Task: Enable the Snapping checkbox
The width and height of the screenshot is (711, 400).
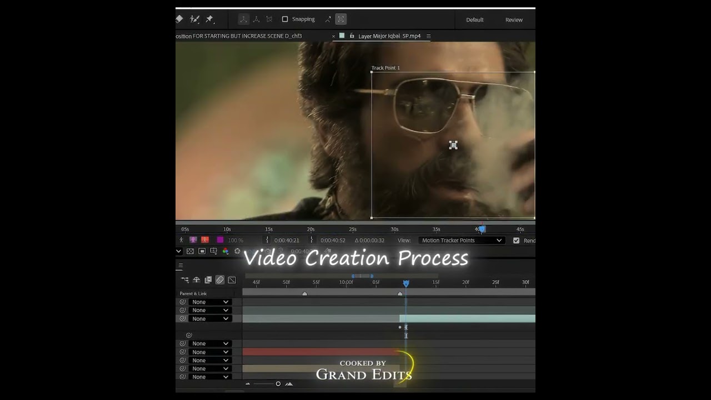Action: pyautogui.click(x=285, y=19)
